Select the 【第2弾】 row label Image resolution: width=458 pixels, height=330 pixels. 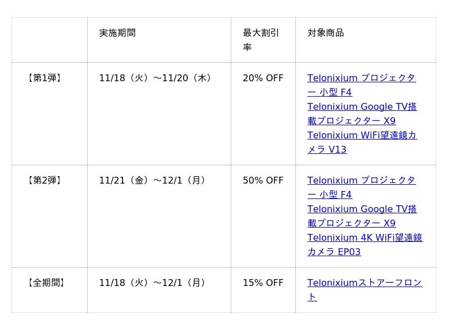coord(45,180)
